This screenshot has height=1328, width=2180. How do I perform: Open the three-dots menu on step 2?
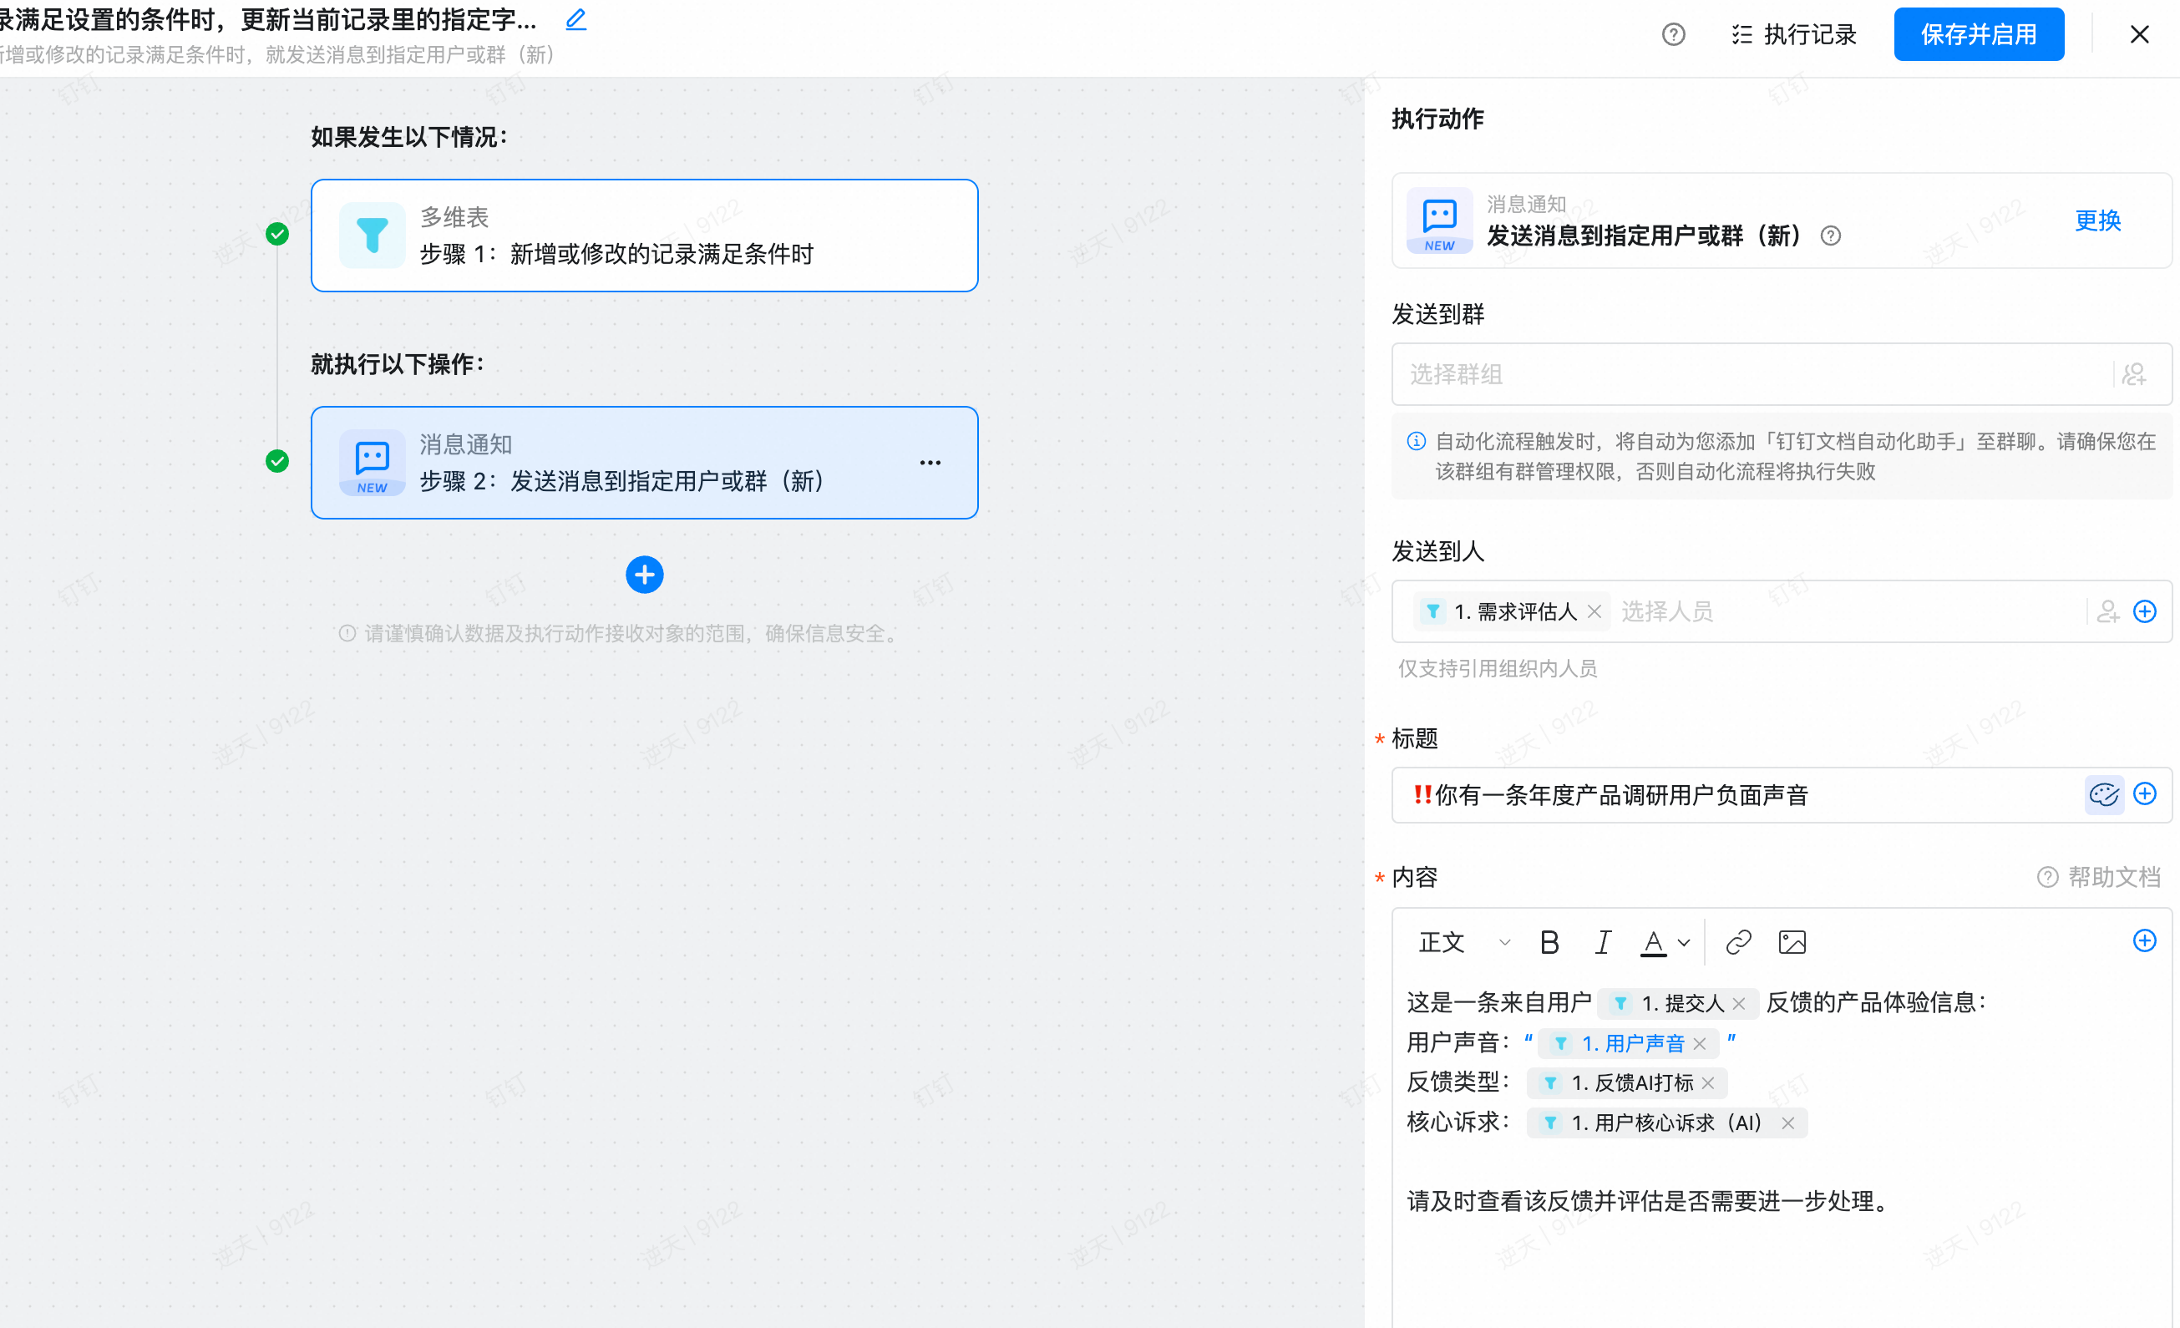point(930,463)
